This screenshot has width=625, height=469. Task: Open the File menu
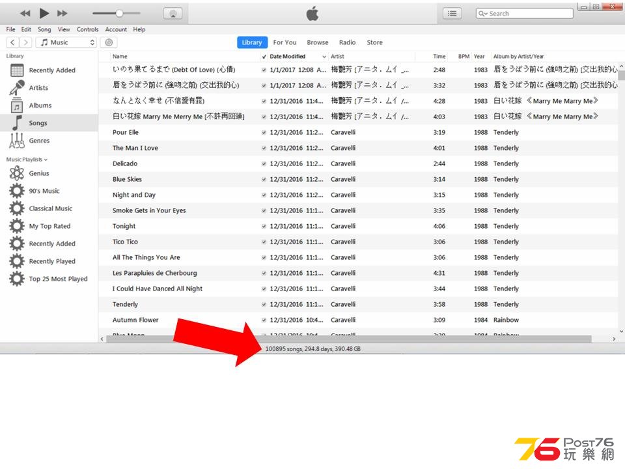click(x=11, y=29)
